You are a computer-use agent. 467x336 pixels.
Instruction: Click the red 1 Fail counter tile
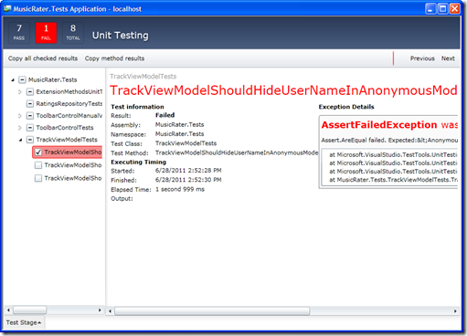[46, 33]
